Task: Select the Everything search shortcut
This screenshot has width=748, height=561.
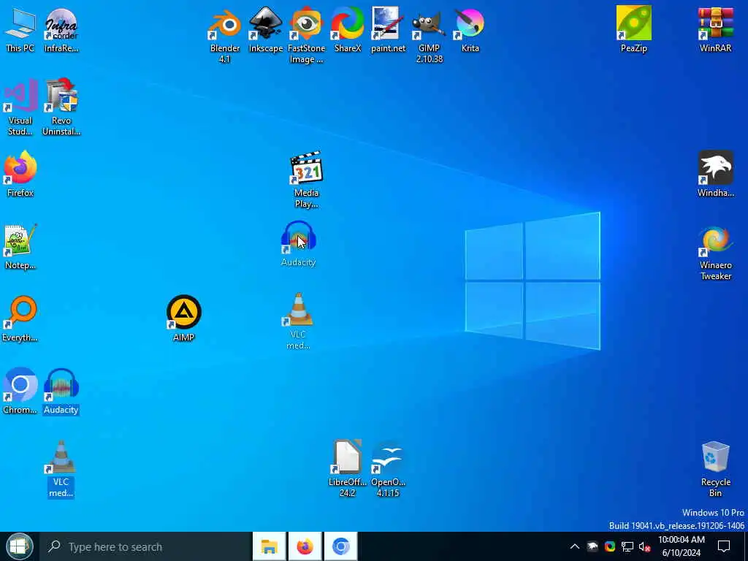Action: 20,318
